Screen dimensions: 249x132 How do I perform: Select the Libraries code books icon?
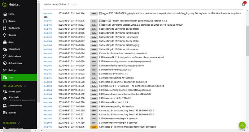[5, 106]
